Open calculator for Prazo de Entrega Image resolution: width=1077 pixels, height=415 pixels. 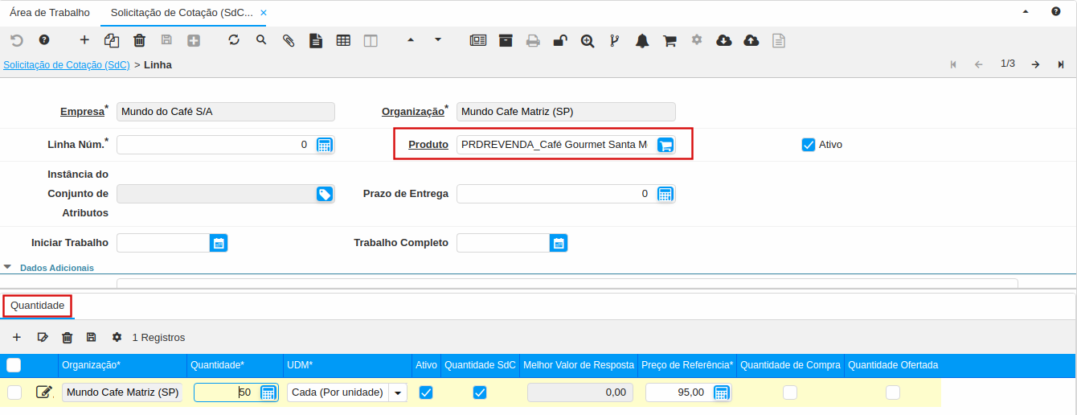665,194
